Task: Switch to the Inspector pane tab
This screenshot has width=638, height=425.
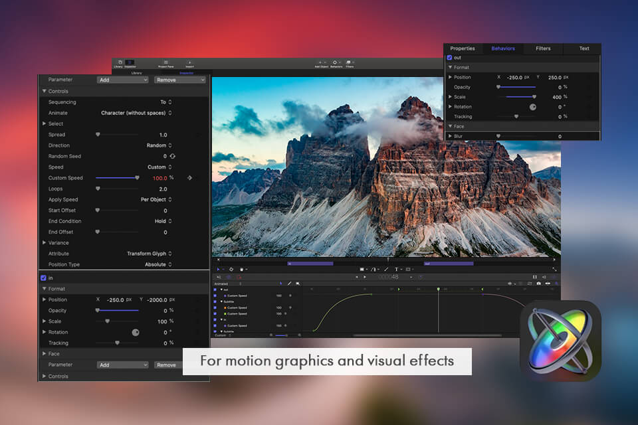Action: click(x=186, y=73)
